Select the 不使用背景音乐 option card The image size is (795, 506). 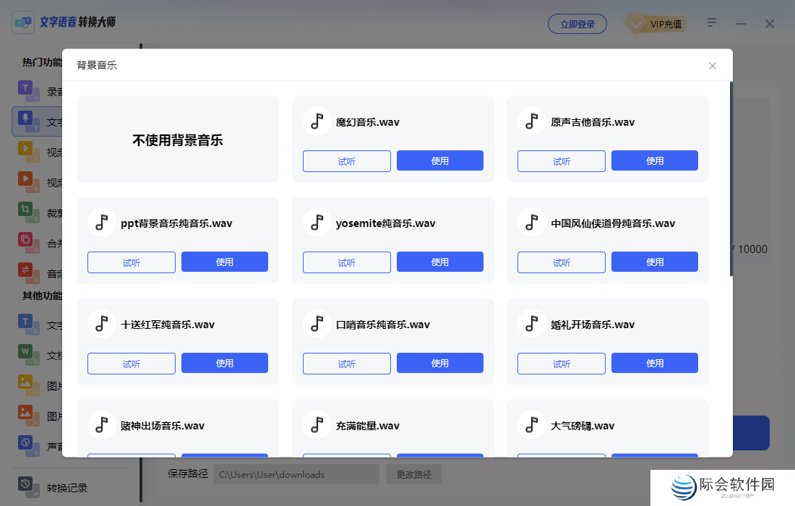(177, 138)
